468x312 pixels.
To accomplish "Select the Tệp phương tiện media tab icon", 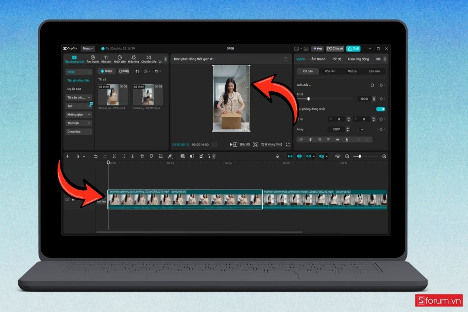I will click(74, 57).
